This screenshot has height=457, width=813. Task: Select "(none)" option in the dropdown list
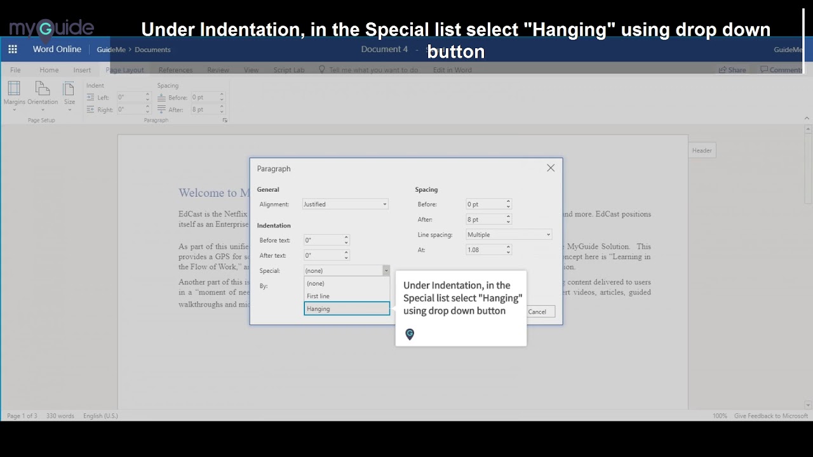point(347,284)
